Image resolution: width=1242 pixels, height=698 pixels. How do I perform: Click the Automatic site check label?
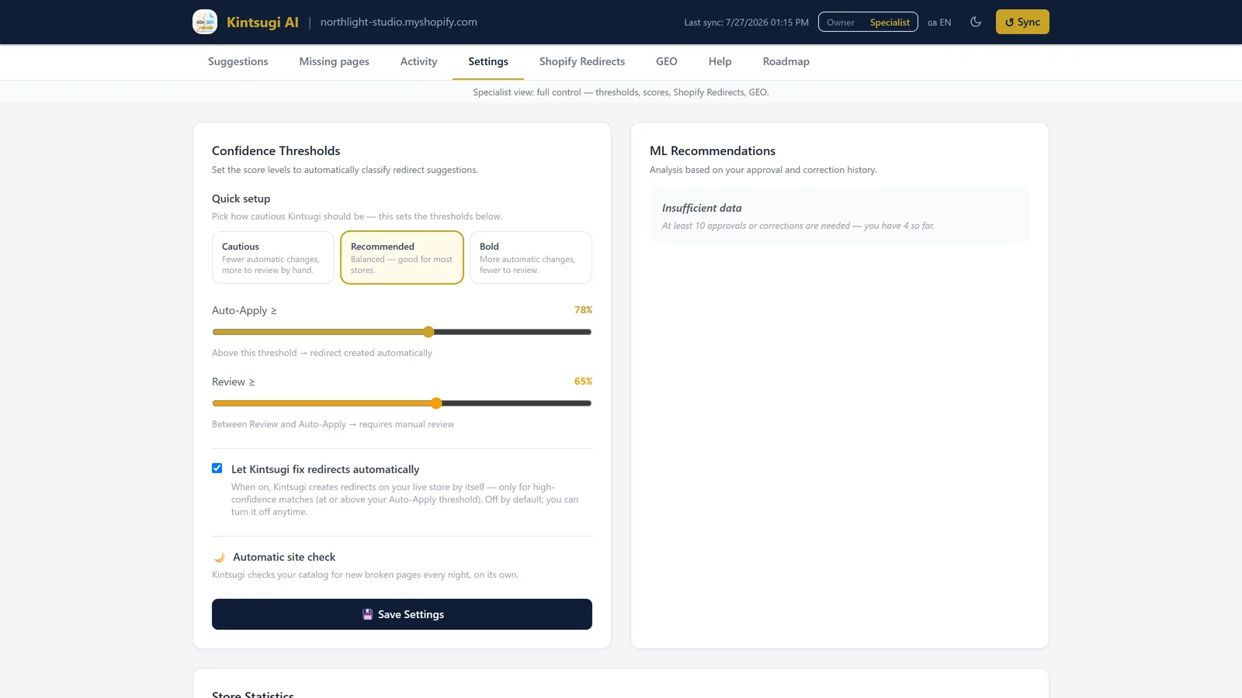click(284, 558)
